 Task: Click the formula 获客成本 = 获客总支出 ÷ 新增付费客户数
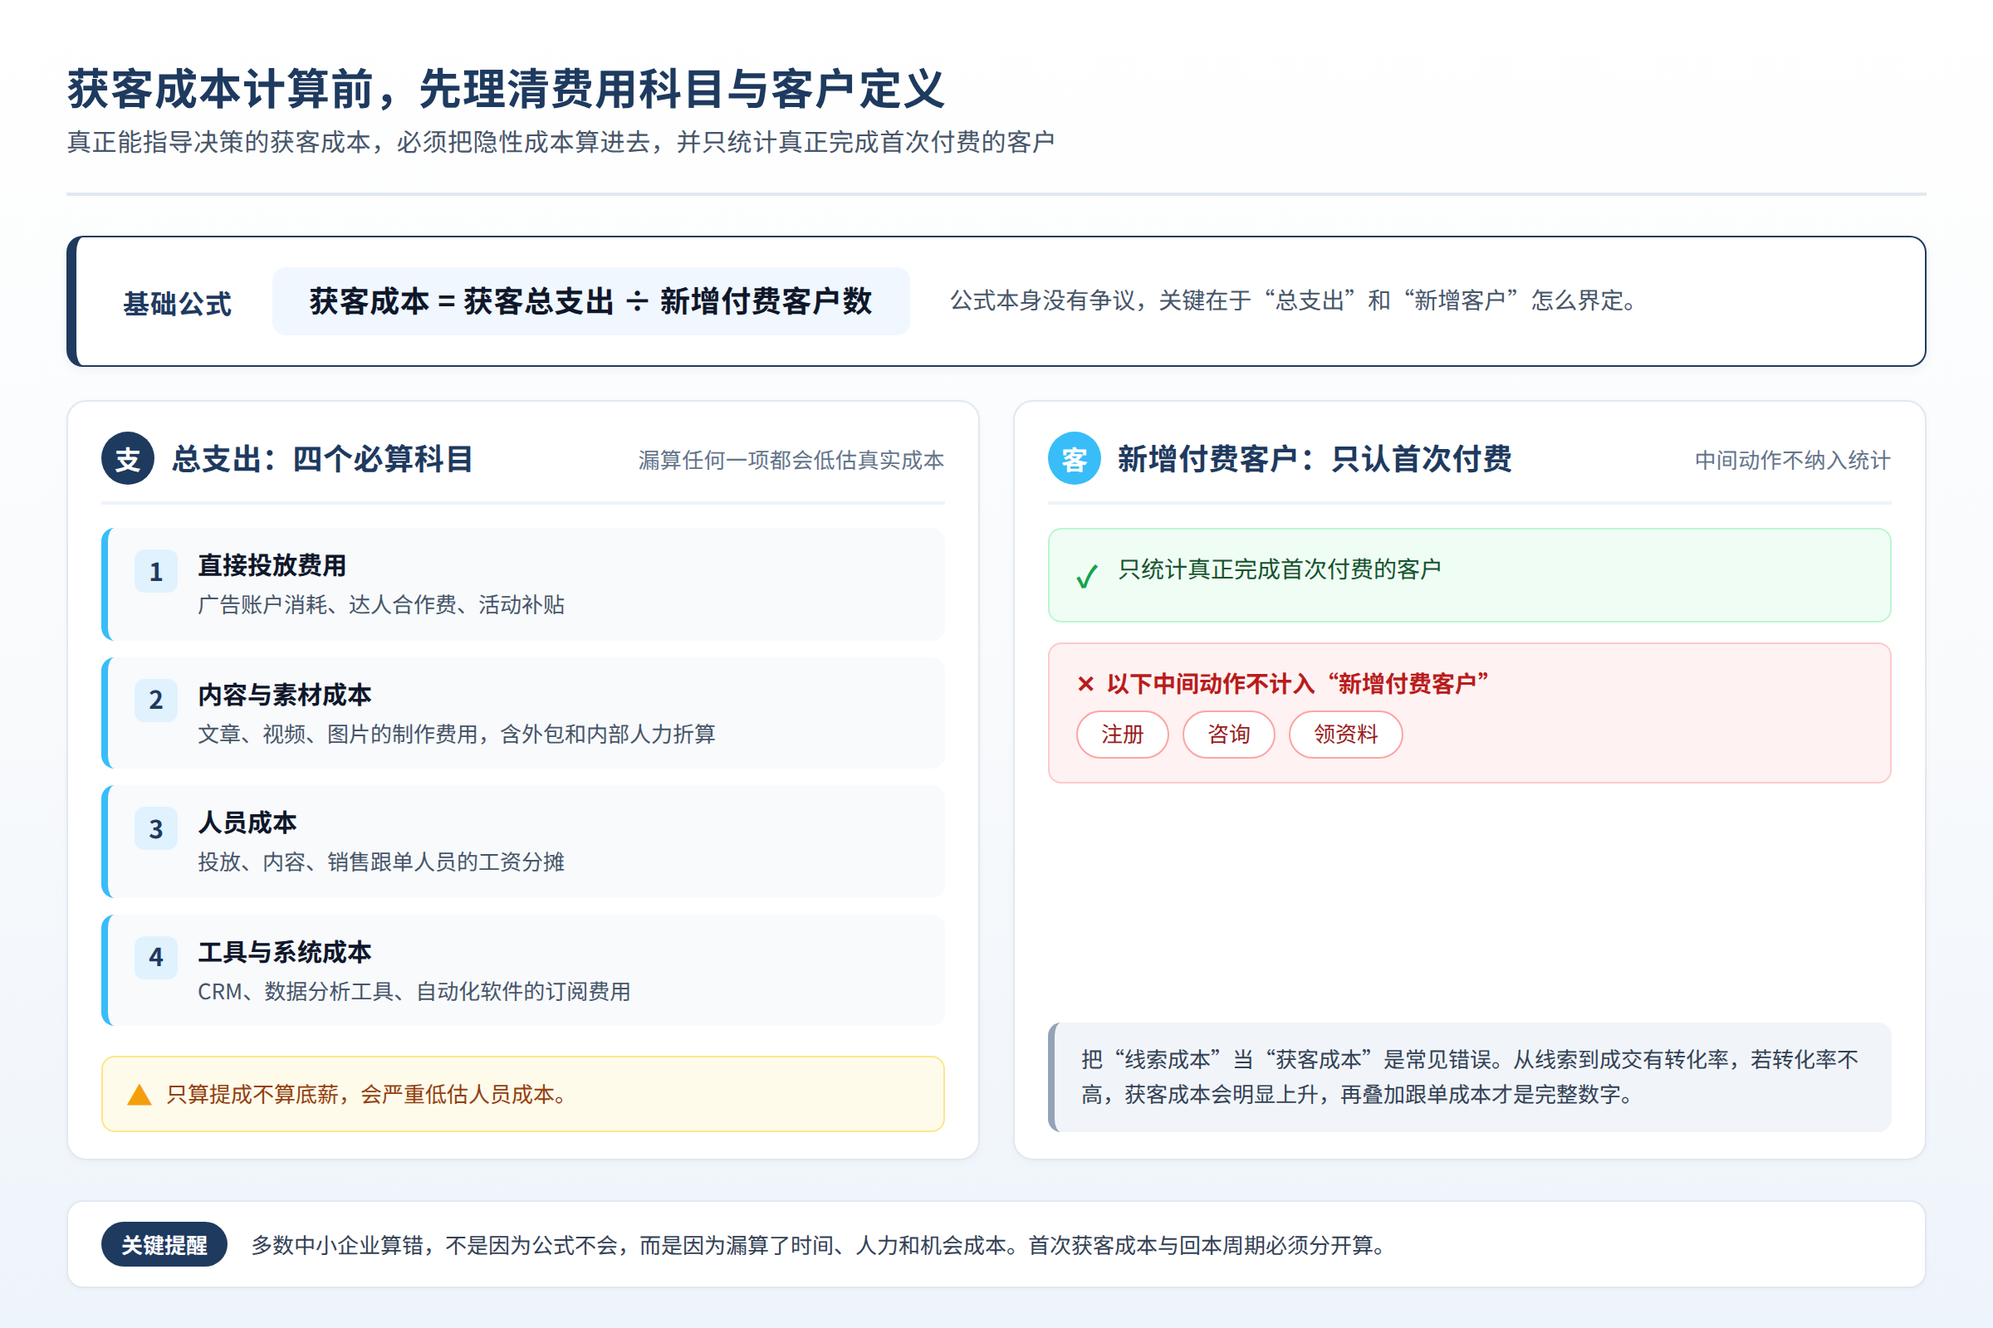[590, 300]
